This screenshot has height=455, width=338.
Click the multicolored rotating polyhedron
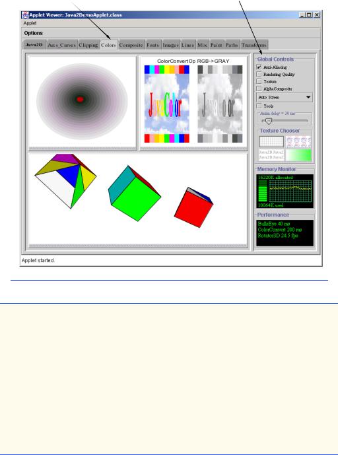click(x=65, y=181)
